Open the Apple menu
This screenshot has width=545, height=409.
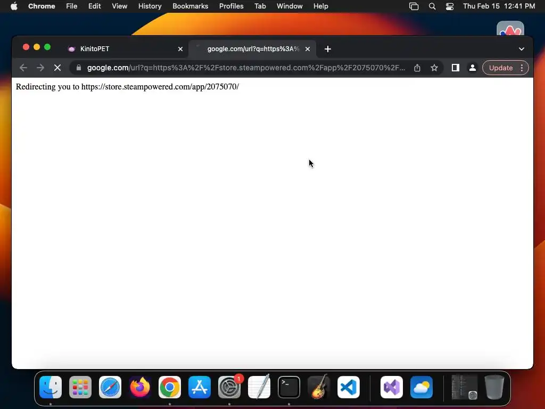click(14, 6)
